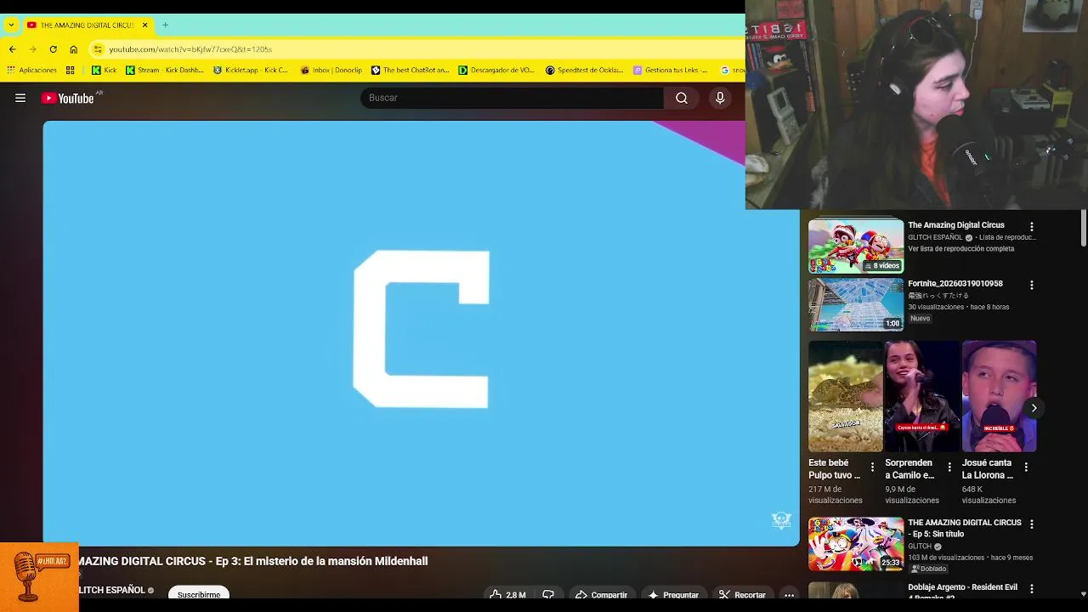This screenshot has width=1088, height=612.
Task: Open options for Sorprenden a Camilo short
Action: tap(949, 467)
